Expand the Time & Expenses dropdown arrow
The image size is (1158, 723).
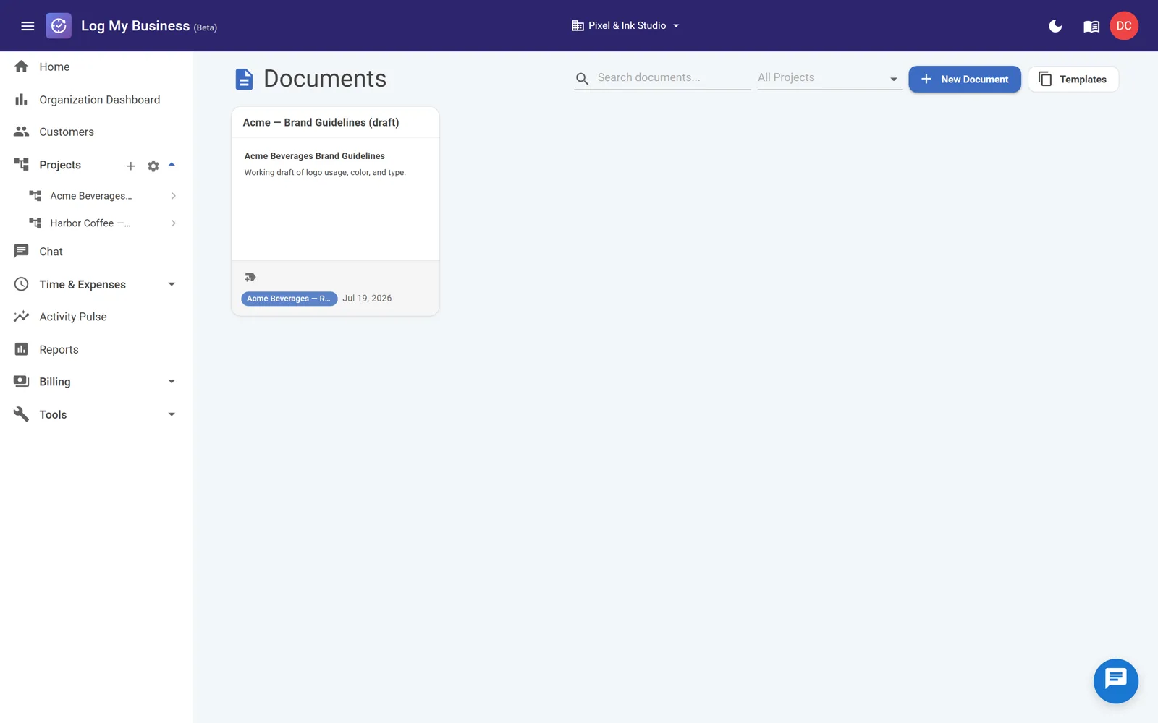(x=172, y=284)
